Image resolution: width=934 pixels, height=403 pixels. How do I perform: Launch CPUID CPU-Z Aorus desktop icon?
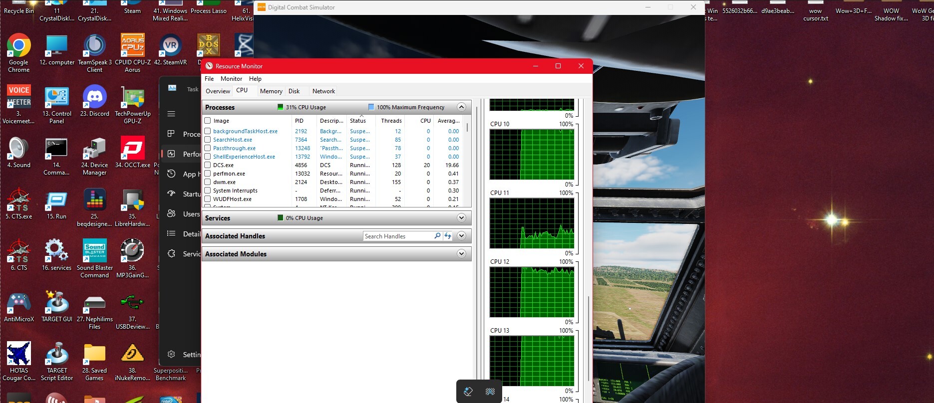coord(132,53)
